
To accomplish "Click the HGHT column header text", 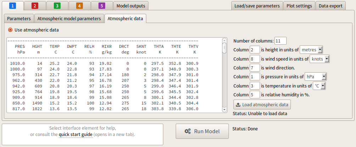I will tap(37, 46).
